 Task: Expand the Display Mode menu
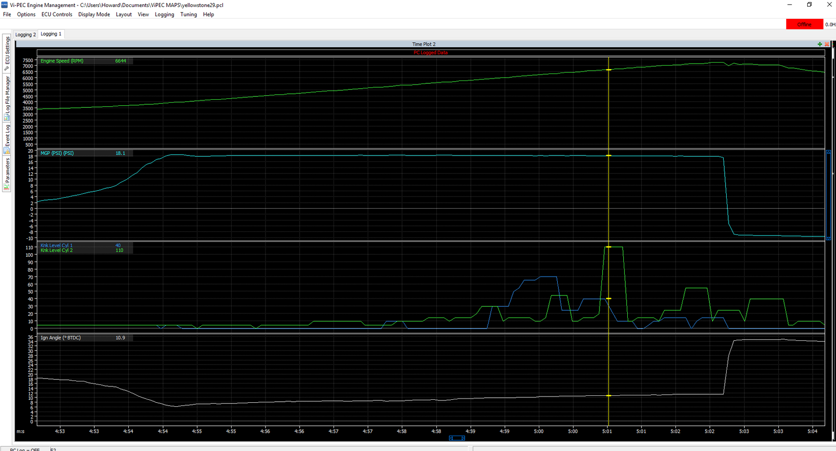point(94,14)
